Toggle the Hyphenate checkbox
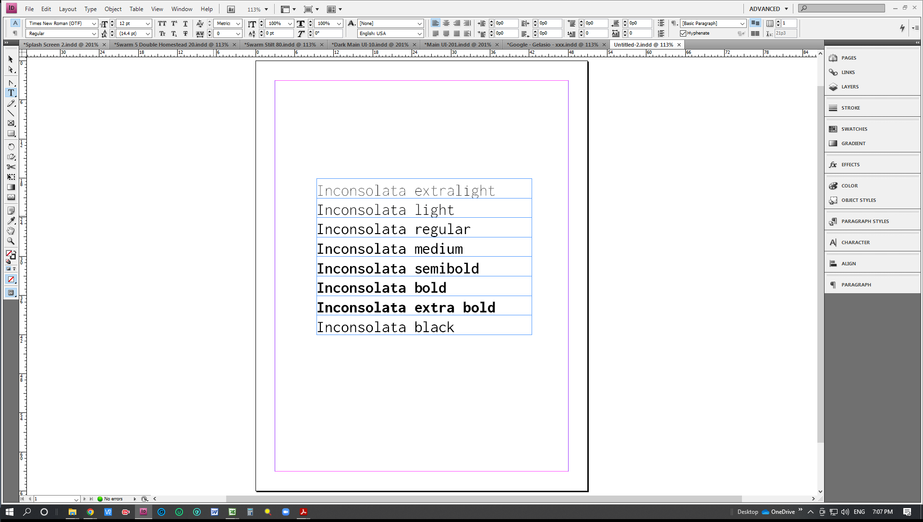The image size is (923, 522). pyautogui.click(x=683, y=33)
